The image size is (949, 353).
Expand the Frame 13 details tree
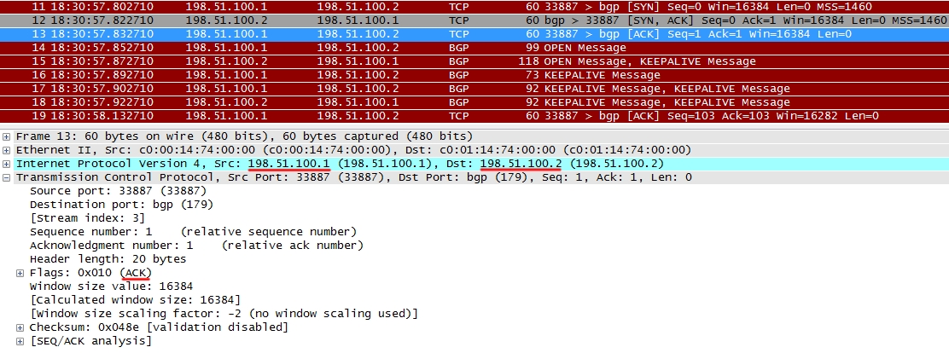pyautogui.click(x=8, y=136)
